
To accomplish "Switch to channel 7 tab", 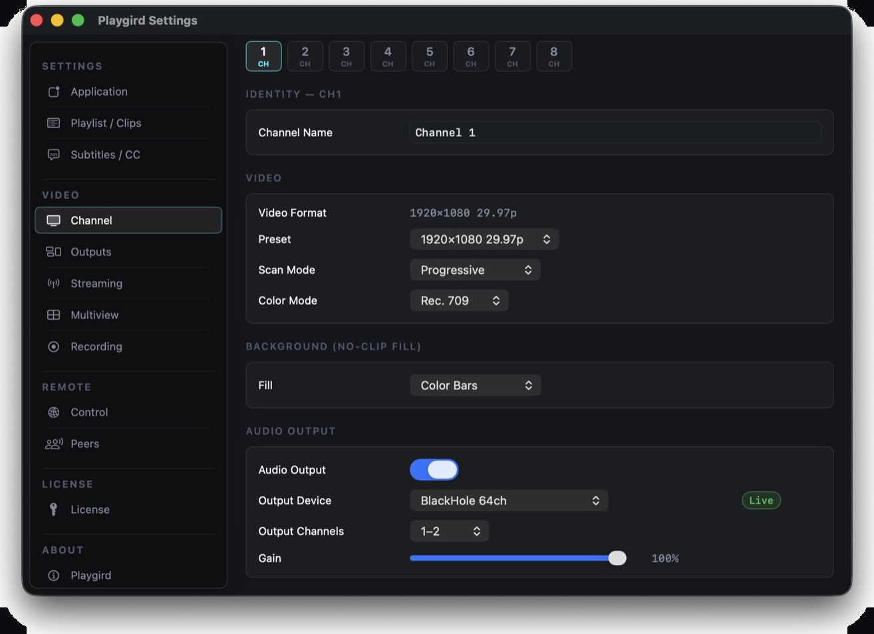I will (x=512, y=56).
